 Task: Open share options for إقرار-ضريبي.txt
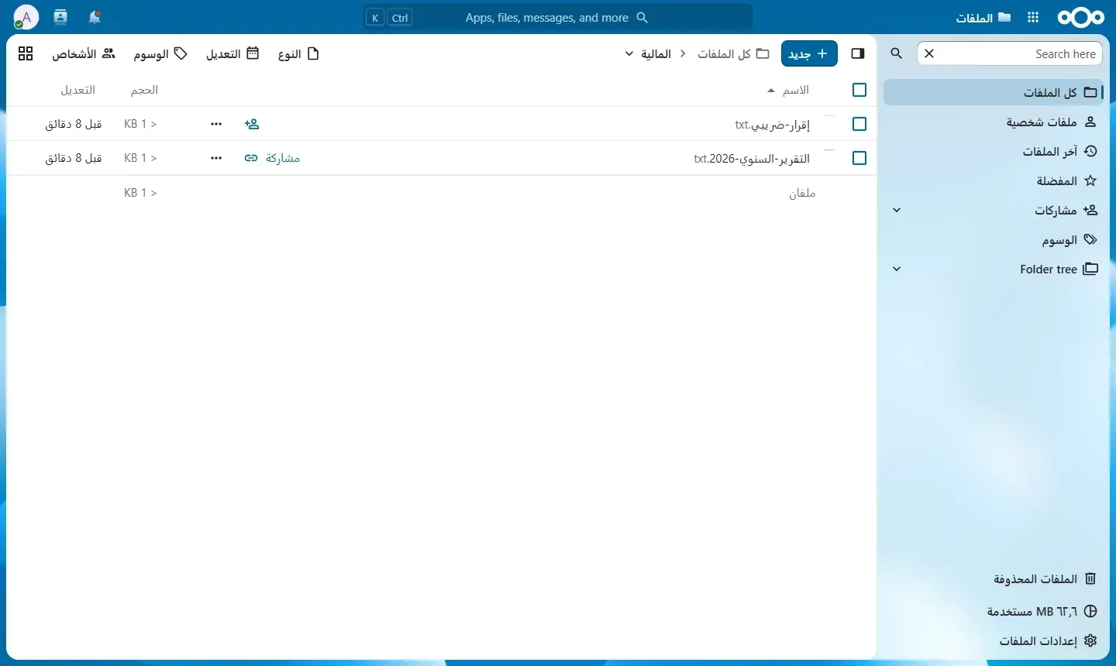click(252, 124)
